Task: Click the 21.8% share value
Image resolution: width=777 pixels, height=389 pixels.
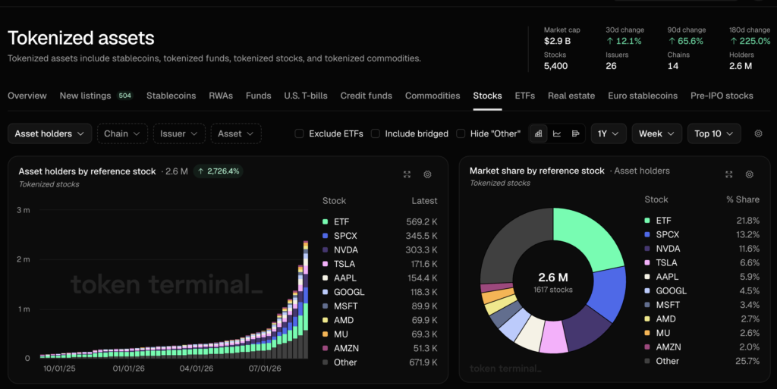Action: (x=747, y=220)
